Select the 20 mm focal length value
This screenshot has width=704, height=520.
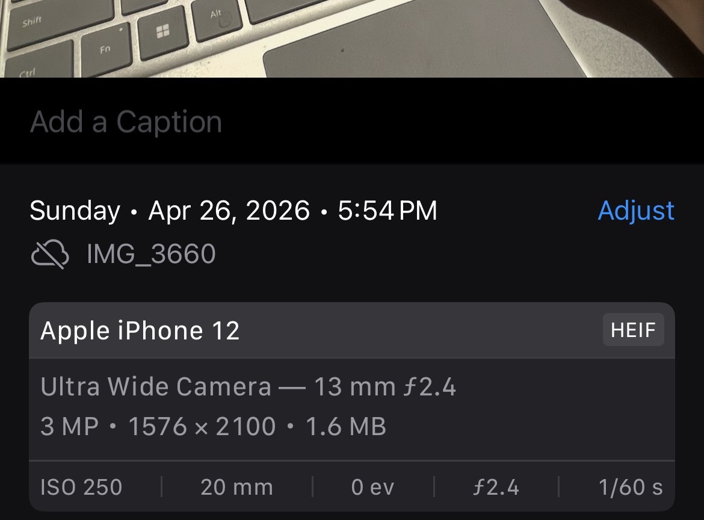coord(236,487)
